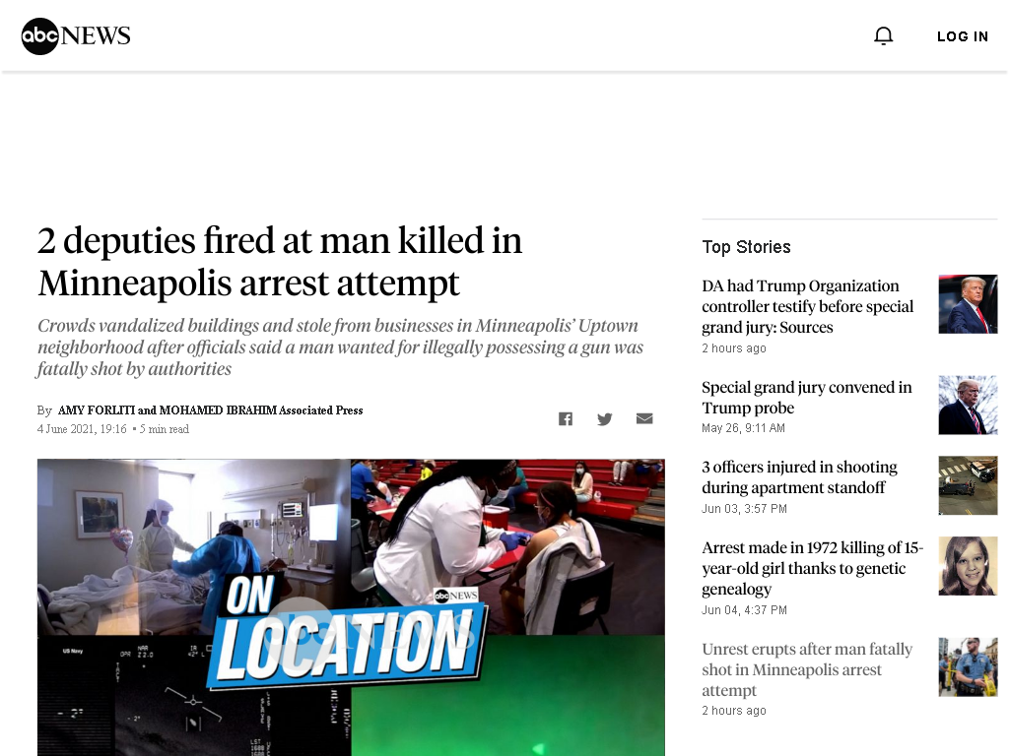This screenshot has width=1009, height=756.
Task: Click the ABC News logo
Action: point(75,36)
